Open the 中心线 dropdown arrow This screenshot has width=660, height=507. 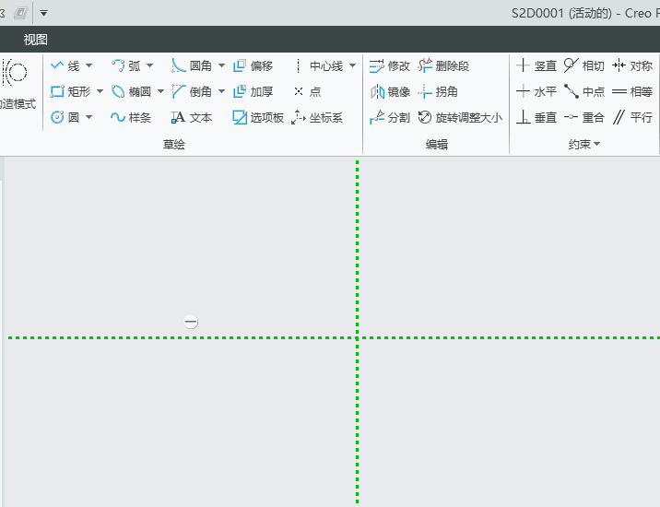tap(353, 65)
